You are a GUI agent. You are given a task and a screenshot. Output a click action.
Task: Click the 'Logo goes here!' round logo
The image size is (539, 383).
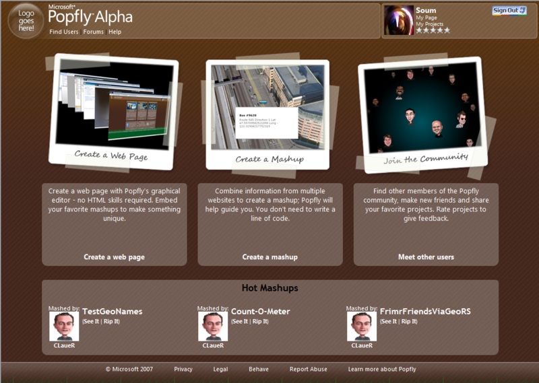click(x=26, y=21)
